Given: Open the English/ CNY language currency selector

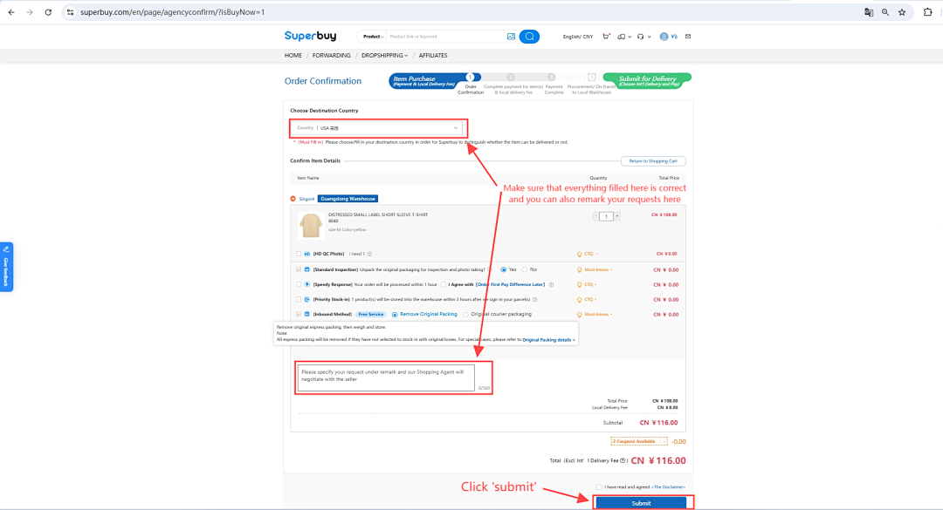Looking at the screenshot, I should 578,37.
